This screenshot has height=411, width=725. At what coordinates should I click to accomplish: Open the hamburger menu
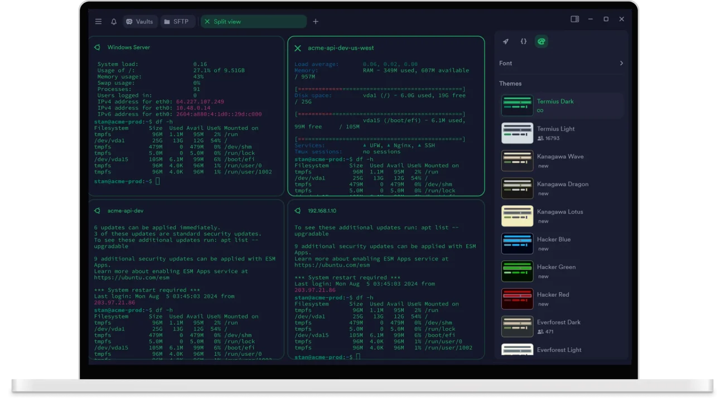tap(98, 22)
